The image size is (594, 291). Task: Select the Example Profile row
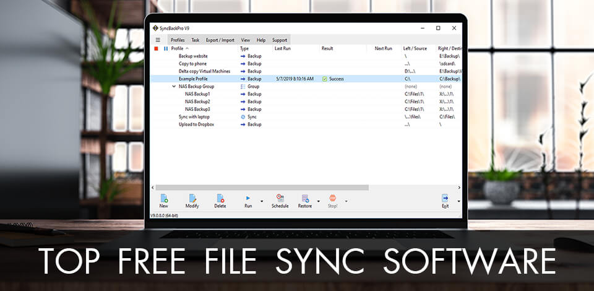306,79
